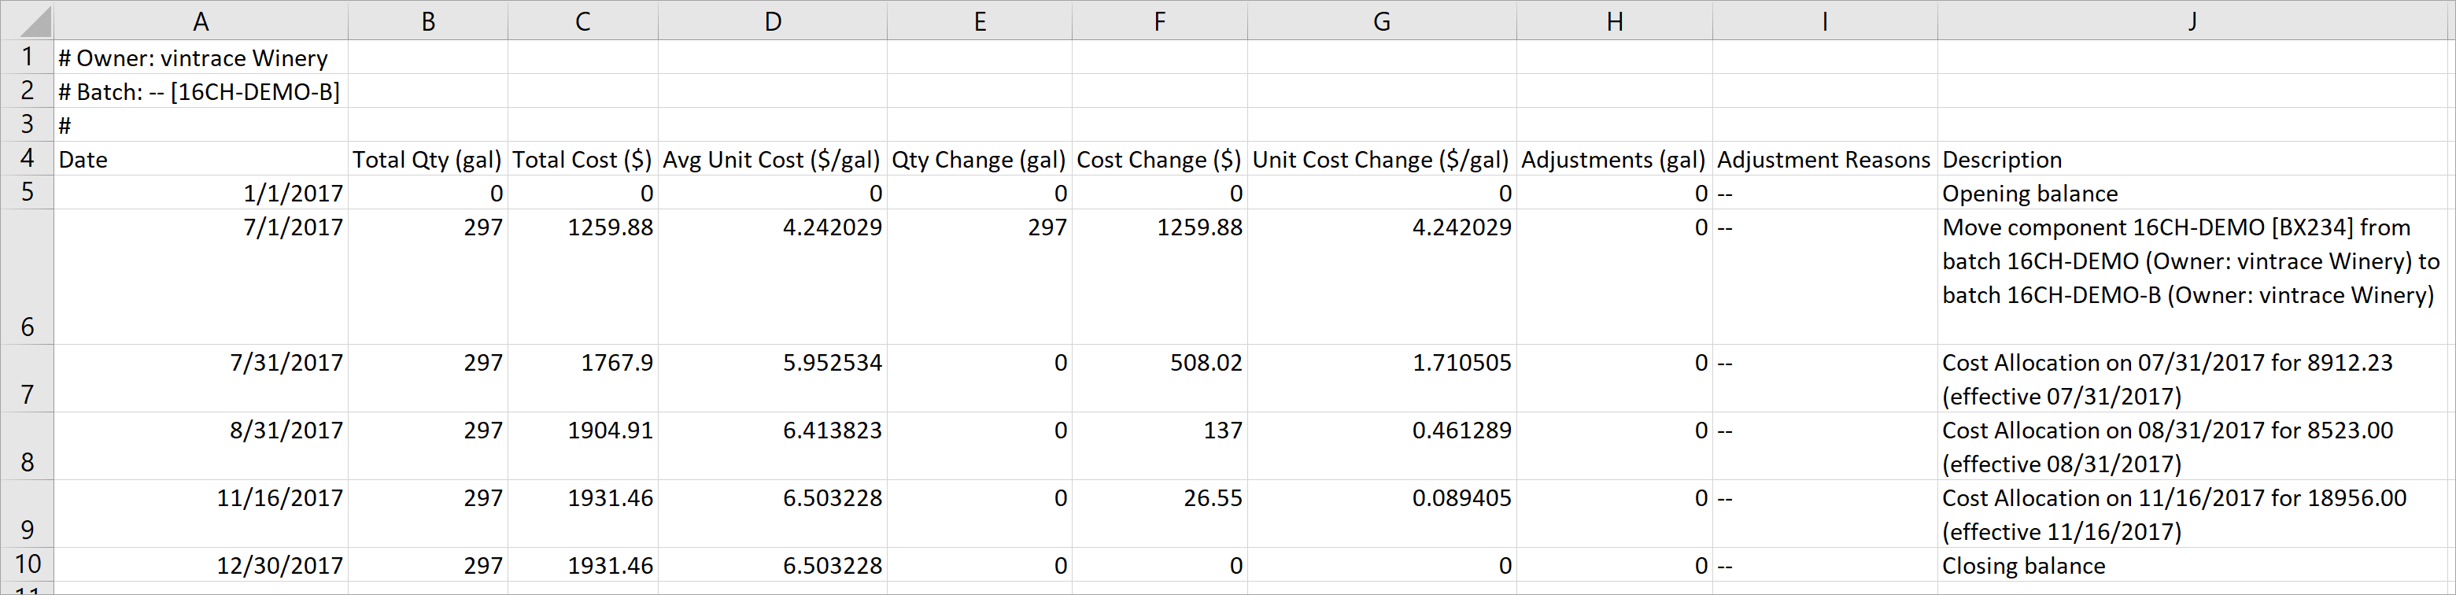Select row 1 header
This screenshot has width=2456, height=595.
click(27, 57)
